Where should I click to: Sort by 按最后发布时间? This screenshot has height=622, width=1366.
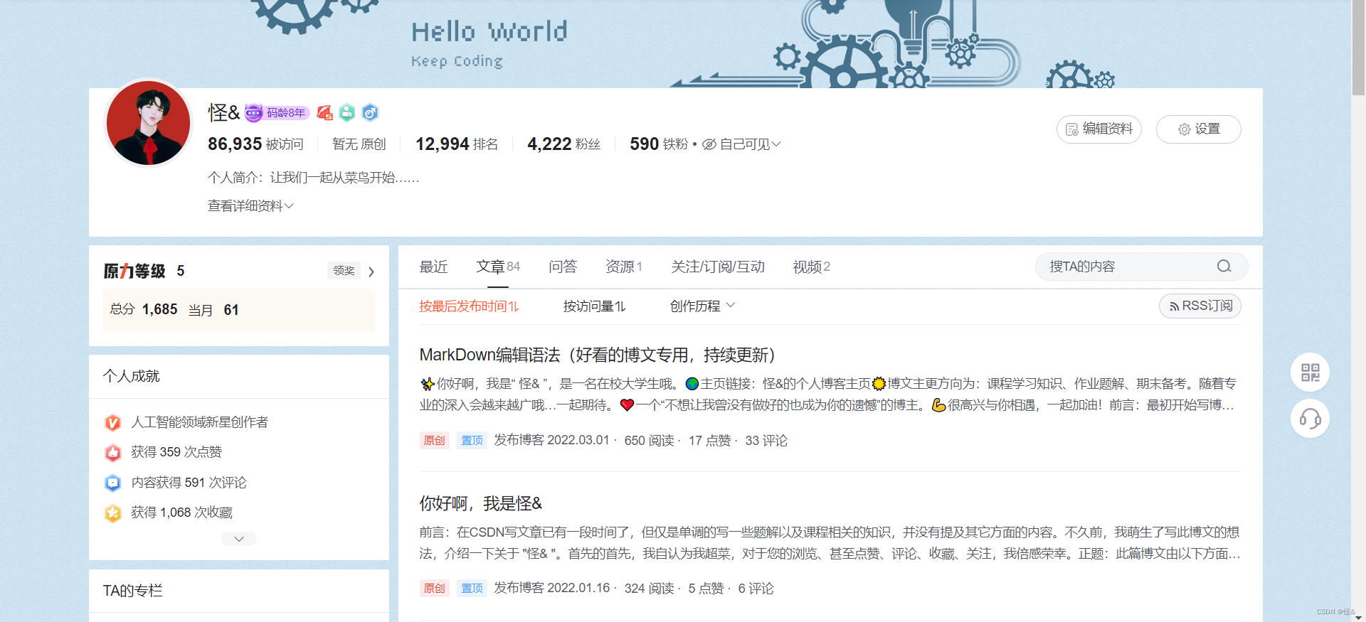point(469,306)
